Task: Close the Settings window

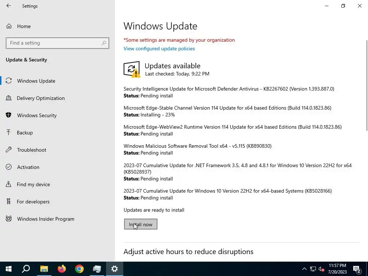Action: tap(359, 6)
